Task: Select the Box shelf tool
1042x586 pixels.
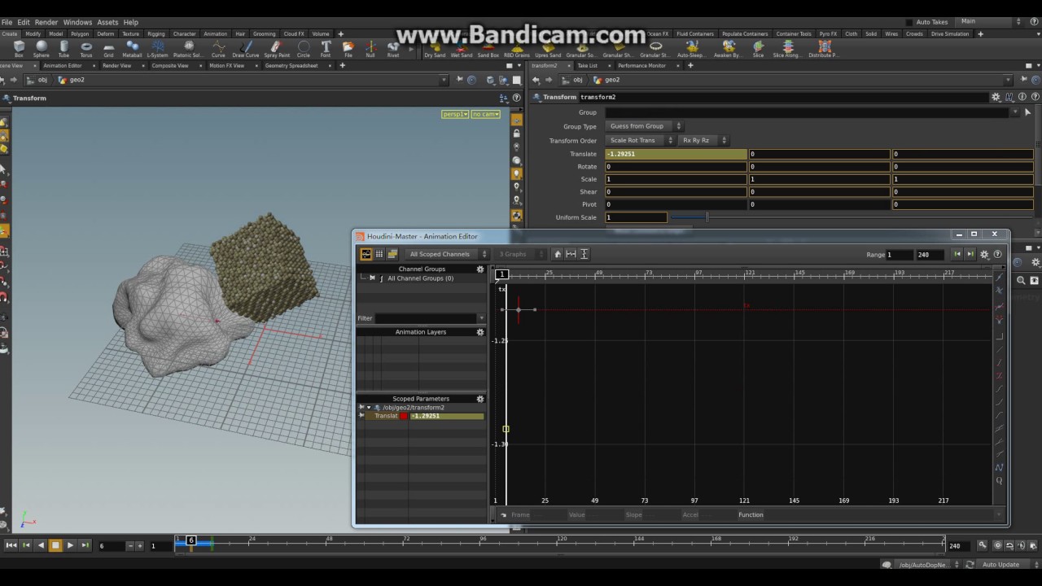Action: click(x=19, y=48)
